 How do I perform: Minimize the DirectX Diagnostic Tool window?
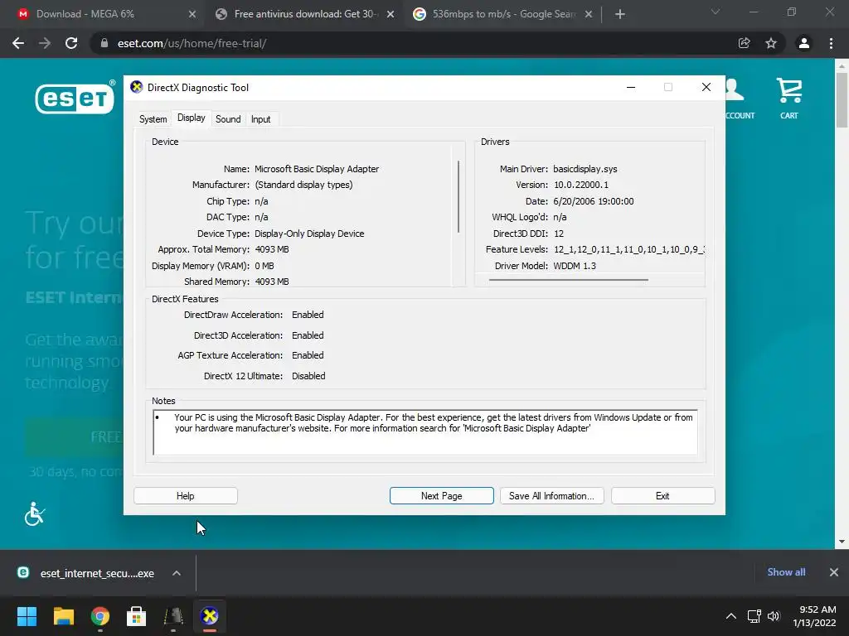[x=631, y=87]
